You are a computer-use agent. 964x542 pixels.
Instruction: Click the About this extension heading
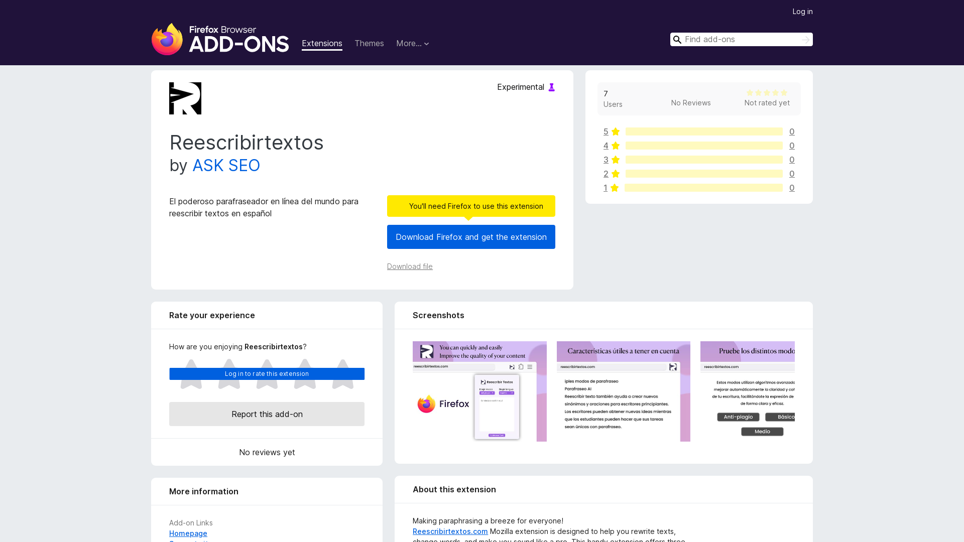pyautogui.click(x=454, y=489)
